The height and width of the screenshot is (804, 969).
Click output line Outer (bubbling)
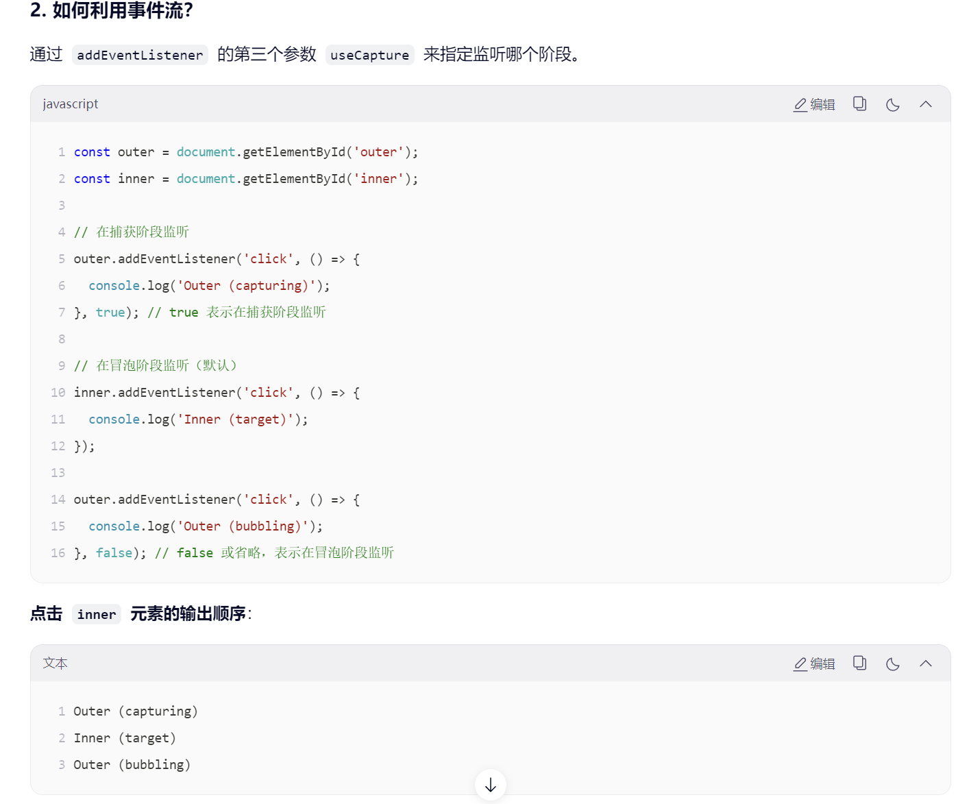(132, 765)
